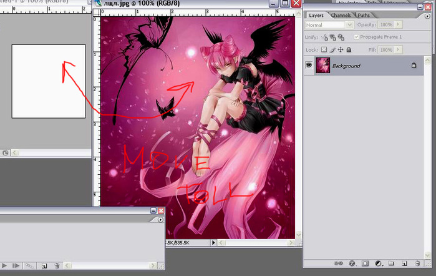Image resolution: width=436 pixels, height=276 pixels.
Task: Switch to the Channels tab
Action: click(x=341, y=16)
